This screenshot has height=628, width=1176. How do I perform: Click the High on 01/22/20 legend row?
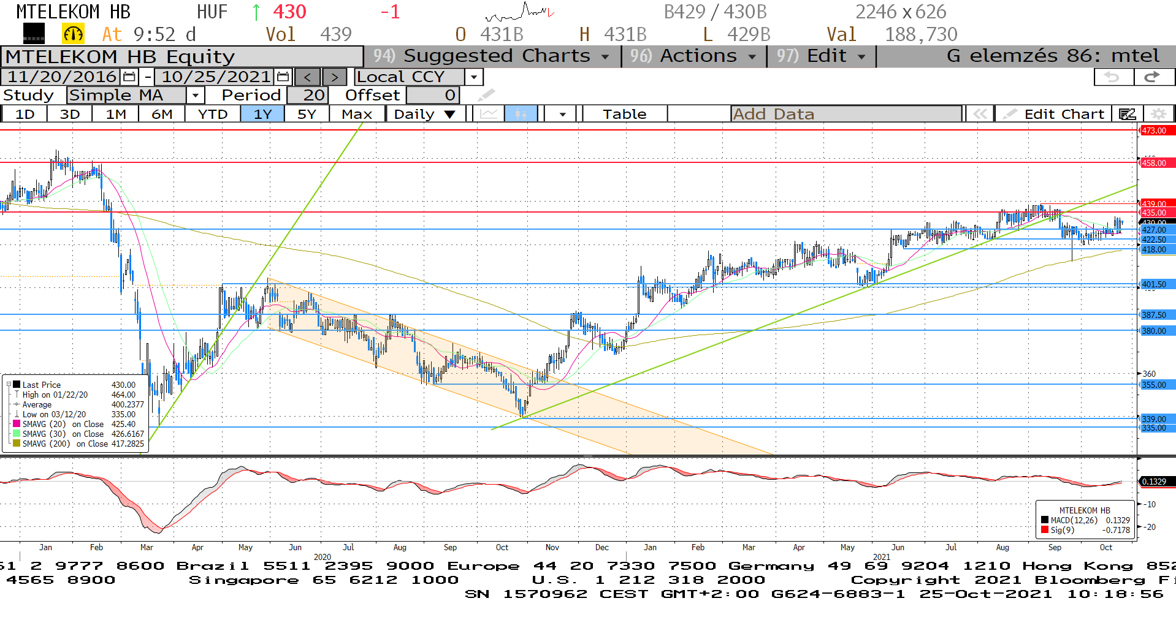click(x=78, y=395)
